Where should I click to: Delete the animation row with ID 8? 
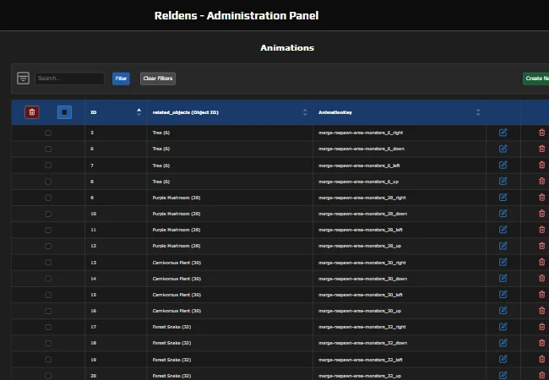pyautogui.click(x=541, y=182)
